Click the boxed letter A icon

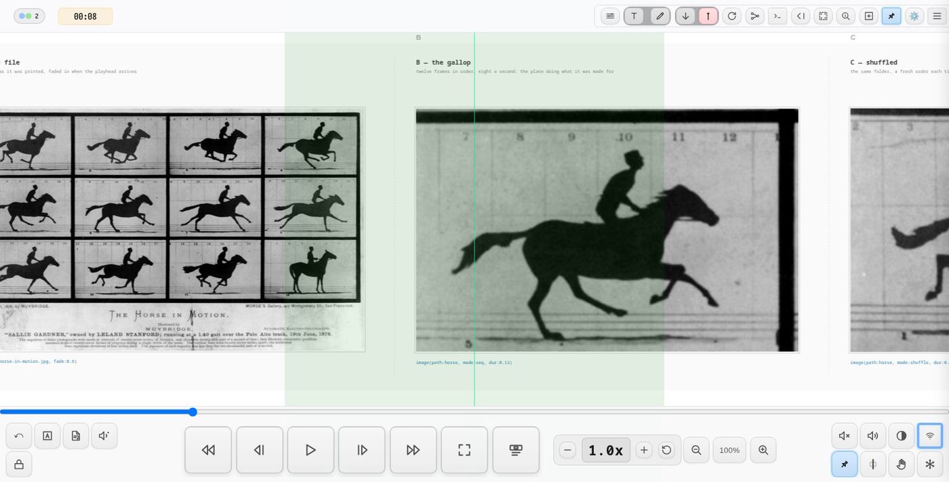pos(47,436)
